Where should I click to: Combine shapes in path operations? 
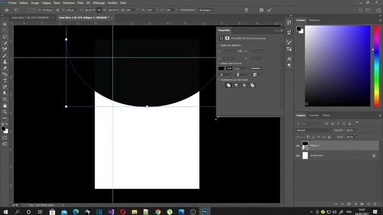pos(229,85)
